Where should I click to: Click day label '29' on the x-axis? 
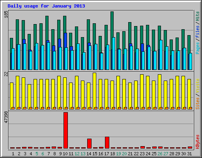(x=178, y=154)
